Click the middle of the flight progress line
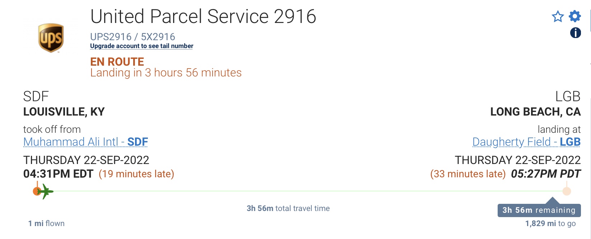 pyautogui.click(x=302, y=191)
